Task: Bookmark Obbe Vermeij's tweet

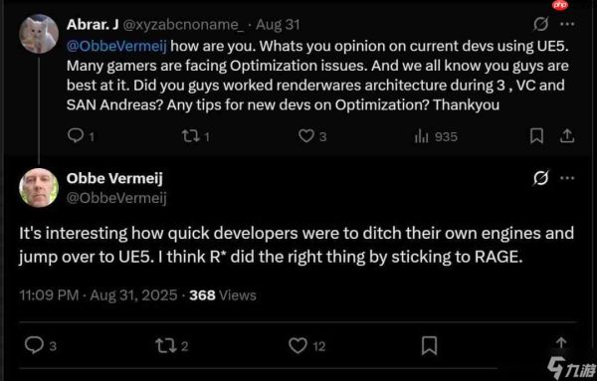Action: 429,345
